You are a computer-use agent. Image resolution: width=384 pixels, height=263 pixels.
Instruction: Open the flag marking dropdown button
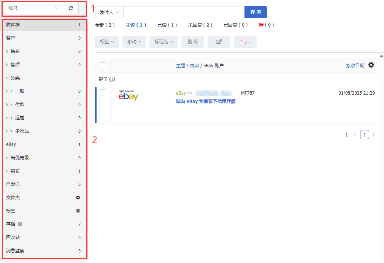point(245,42)
